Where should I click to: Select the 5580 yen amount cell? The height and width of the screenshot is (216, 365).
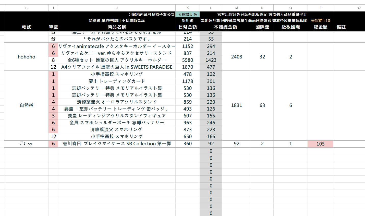point(188,60)
